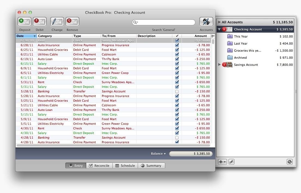Open the add account plus button menu
The image size is (301, 193).
click(222, 162)
